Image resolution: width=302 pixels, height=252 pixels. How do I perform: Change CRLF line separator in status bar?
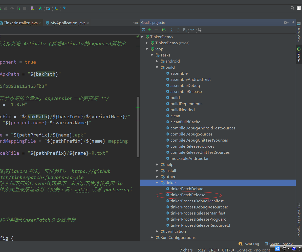tap(213, 250)
